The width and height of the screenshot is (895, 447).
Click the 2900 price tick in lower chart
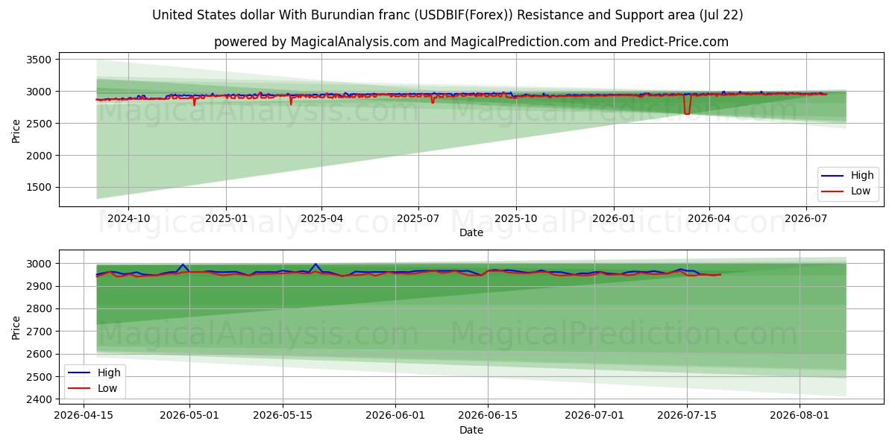pos(40,286)
